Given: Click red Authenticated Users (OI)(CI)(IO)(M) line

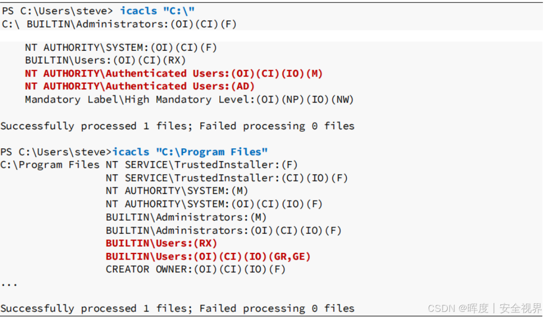Looking at the screenshot, I should pyautogui.click(x=174, y=73).
